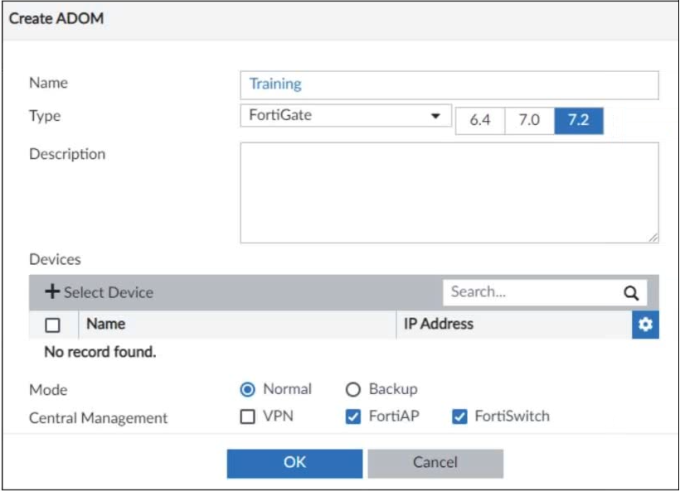Enable the VPN central management checkbox
The height and width of the screenshot is (491, 680).
(247, 417)
